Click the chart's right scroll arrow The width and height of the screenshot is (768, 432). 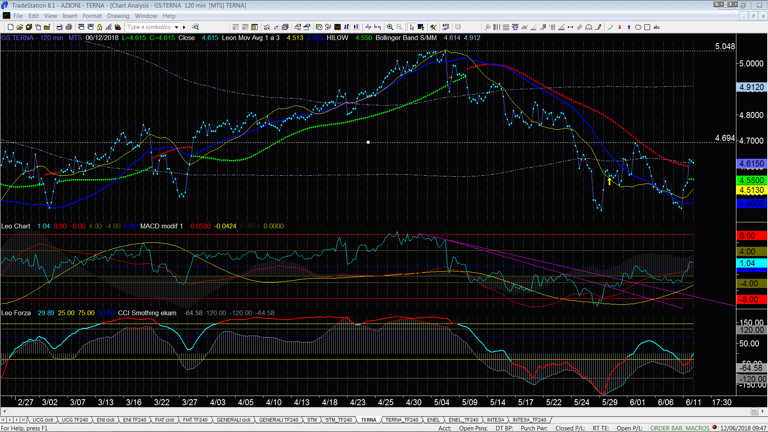click(x=763, y=411)
